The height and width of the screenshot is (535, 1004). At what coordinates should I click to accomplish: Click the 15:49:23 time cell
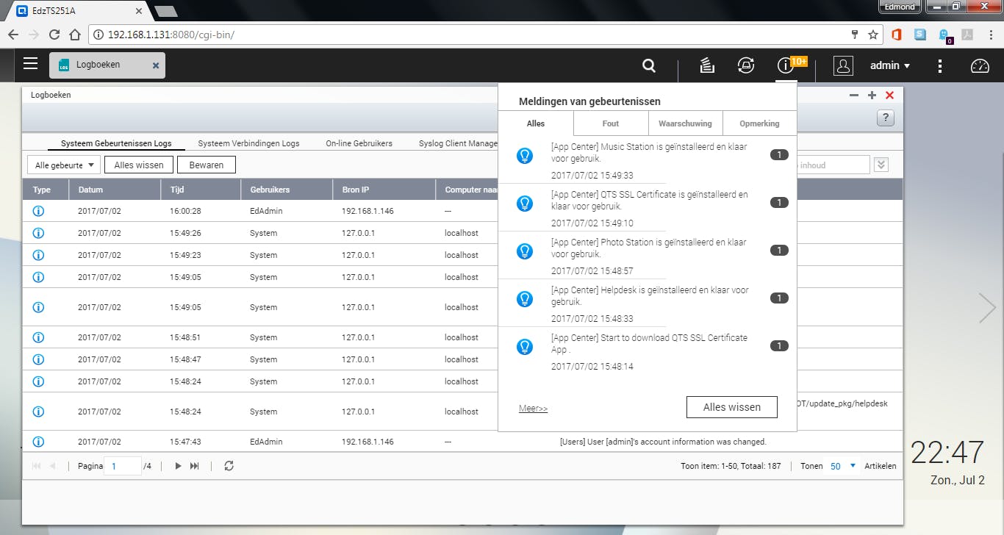point(184,255)
